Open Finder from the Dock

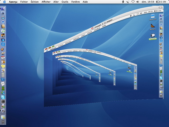coord(3,9)
